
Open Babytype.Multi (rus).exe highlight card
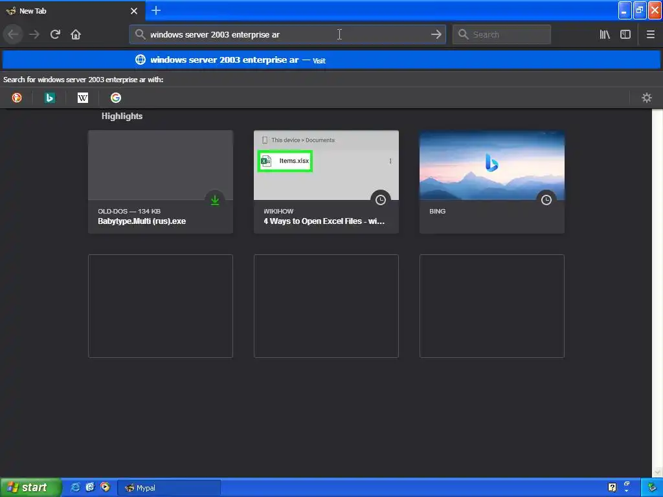[x=161, y=182]
